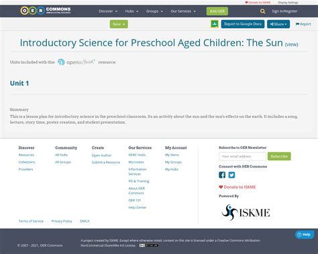This screenshot has width=318, height=254.
Task: Open About OER Commons link
Action: coord(137,190)
